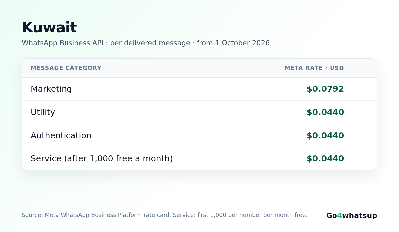Select the Utility row label
The height and width of the screenshot is (232, 399).
point(43,112)
